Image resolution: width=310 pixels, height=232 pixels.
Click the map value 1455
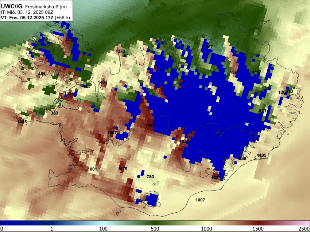coord(22,122)
